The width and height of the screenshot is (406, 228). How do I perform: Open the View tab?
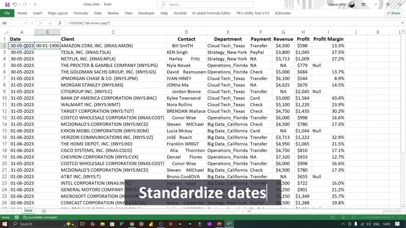(128, 13)
